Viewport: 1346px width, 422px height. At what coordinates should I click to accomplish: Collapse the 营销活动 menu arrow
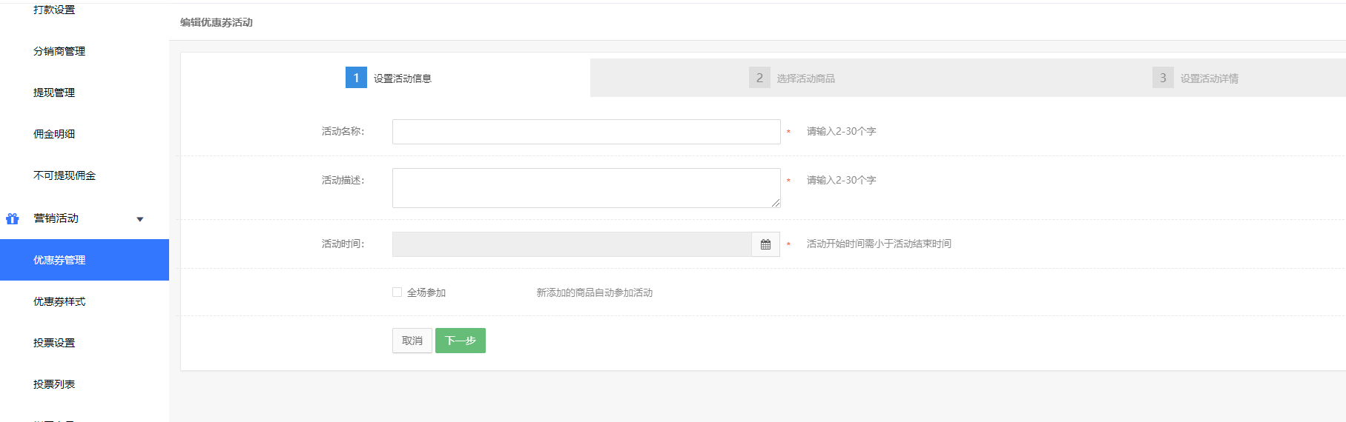point(140,219)
